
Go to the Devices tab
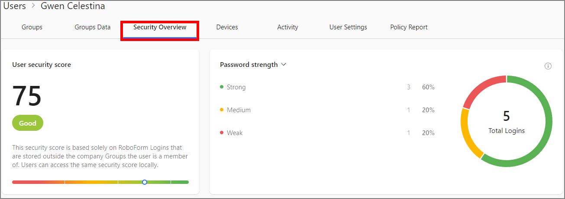click(227, 27)
